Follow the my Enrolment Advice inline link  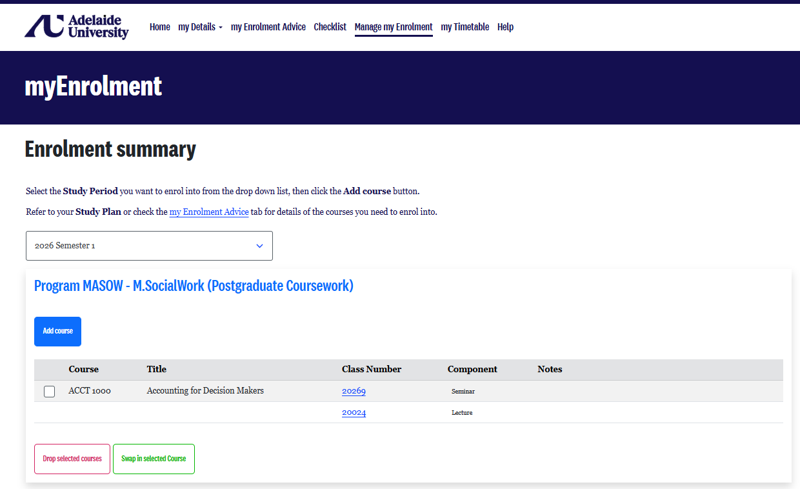pos(209,212)
